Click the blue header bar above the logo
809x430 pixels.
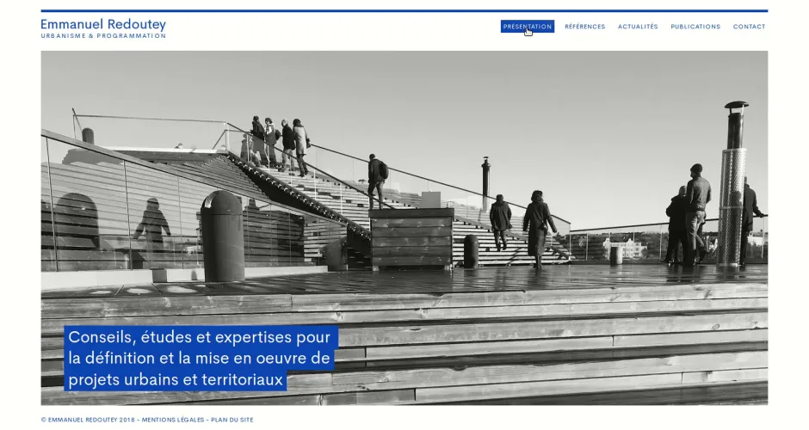tap(404, 11)
